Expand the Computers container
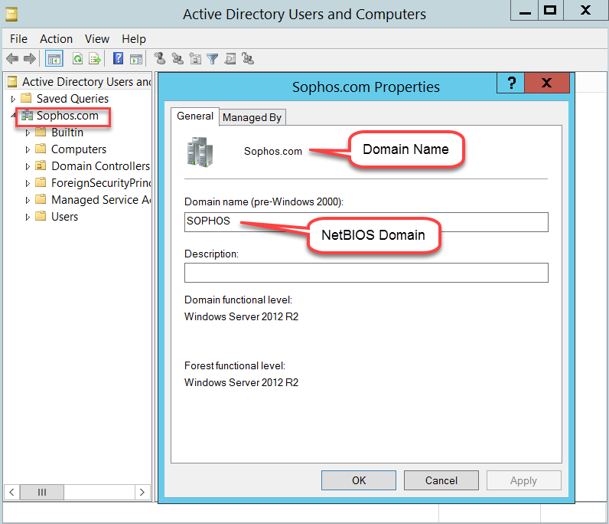 click(x=28, y=150)
